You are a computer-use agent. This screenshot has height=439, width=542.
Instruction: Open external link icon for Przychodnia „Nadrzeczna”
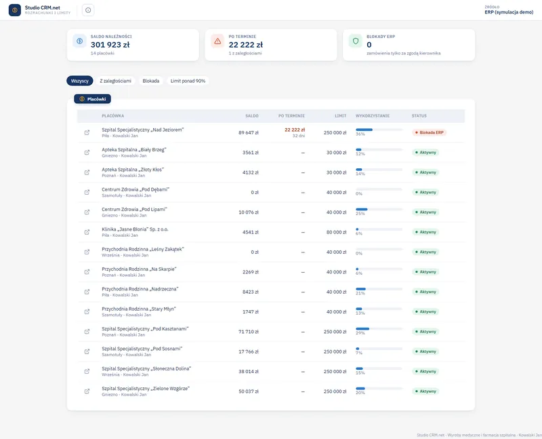pyautogui.click(x=87, y=292)
